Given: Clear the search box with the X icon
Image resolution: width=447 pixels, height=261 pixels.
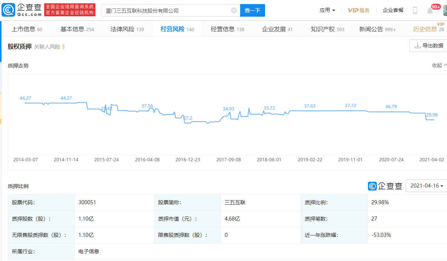Looking at the screenshot, I should pos(234,10).
